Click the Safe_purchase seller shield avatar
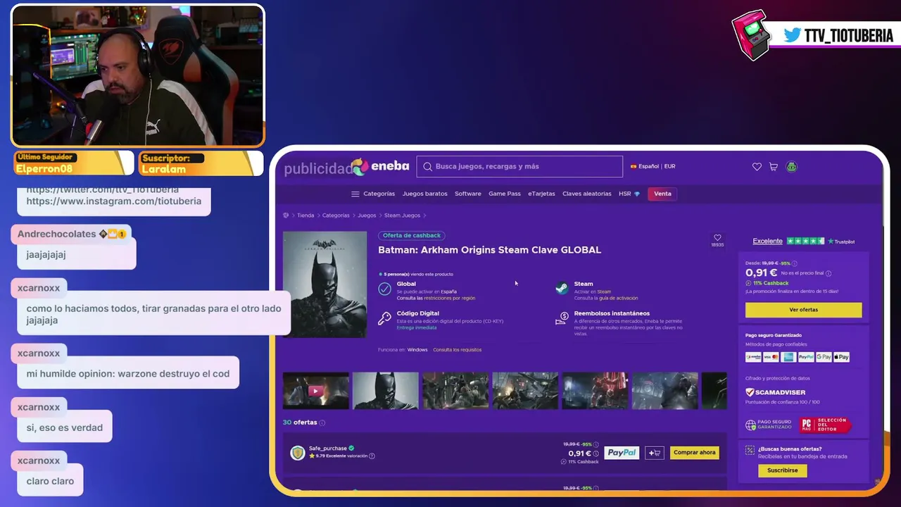 298,453
